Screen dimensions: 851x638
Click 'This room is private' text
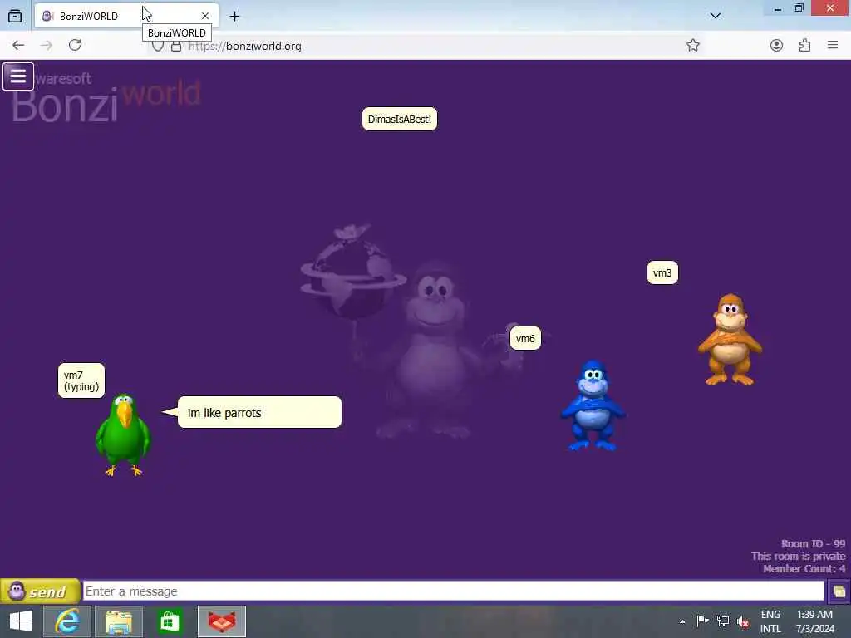798,556
